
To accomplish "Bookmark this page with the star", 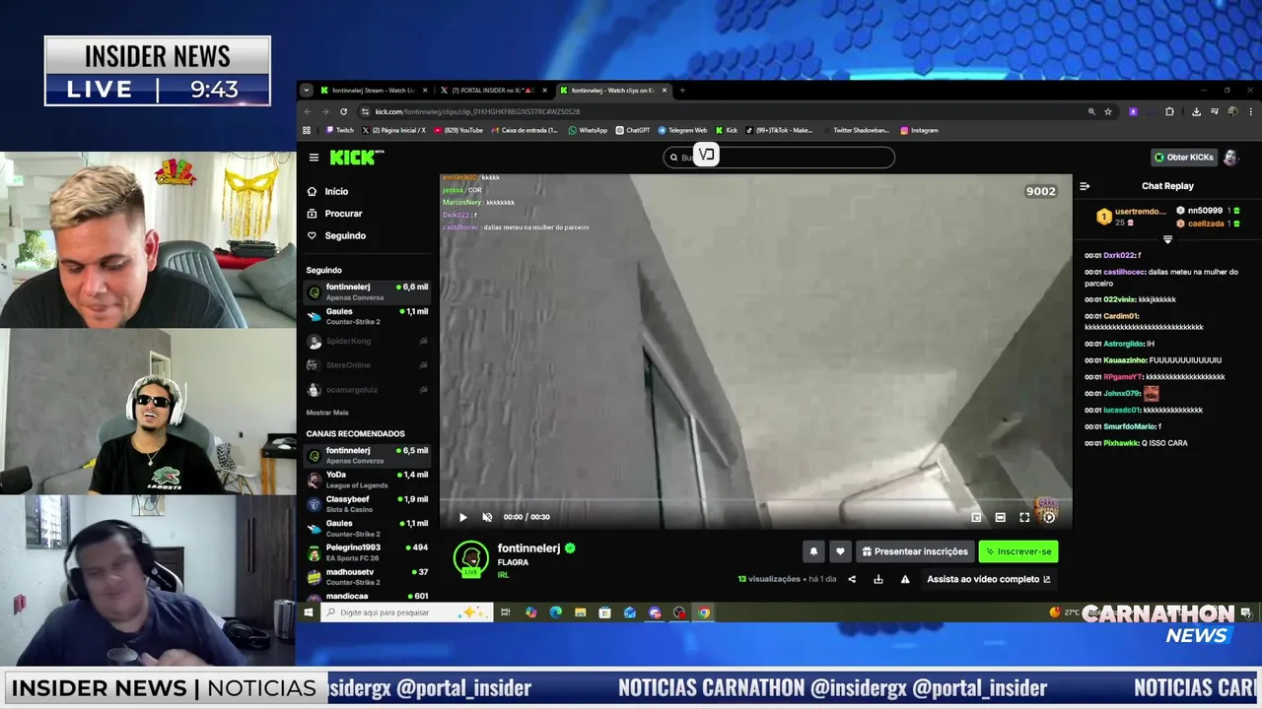I will click(1108, 111).
